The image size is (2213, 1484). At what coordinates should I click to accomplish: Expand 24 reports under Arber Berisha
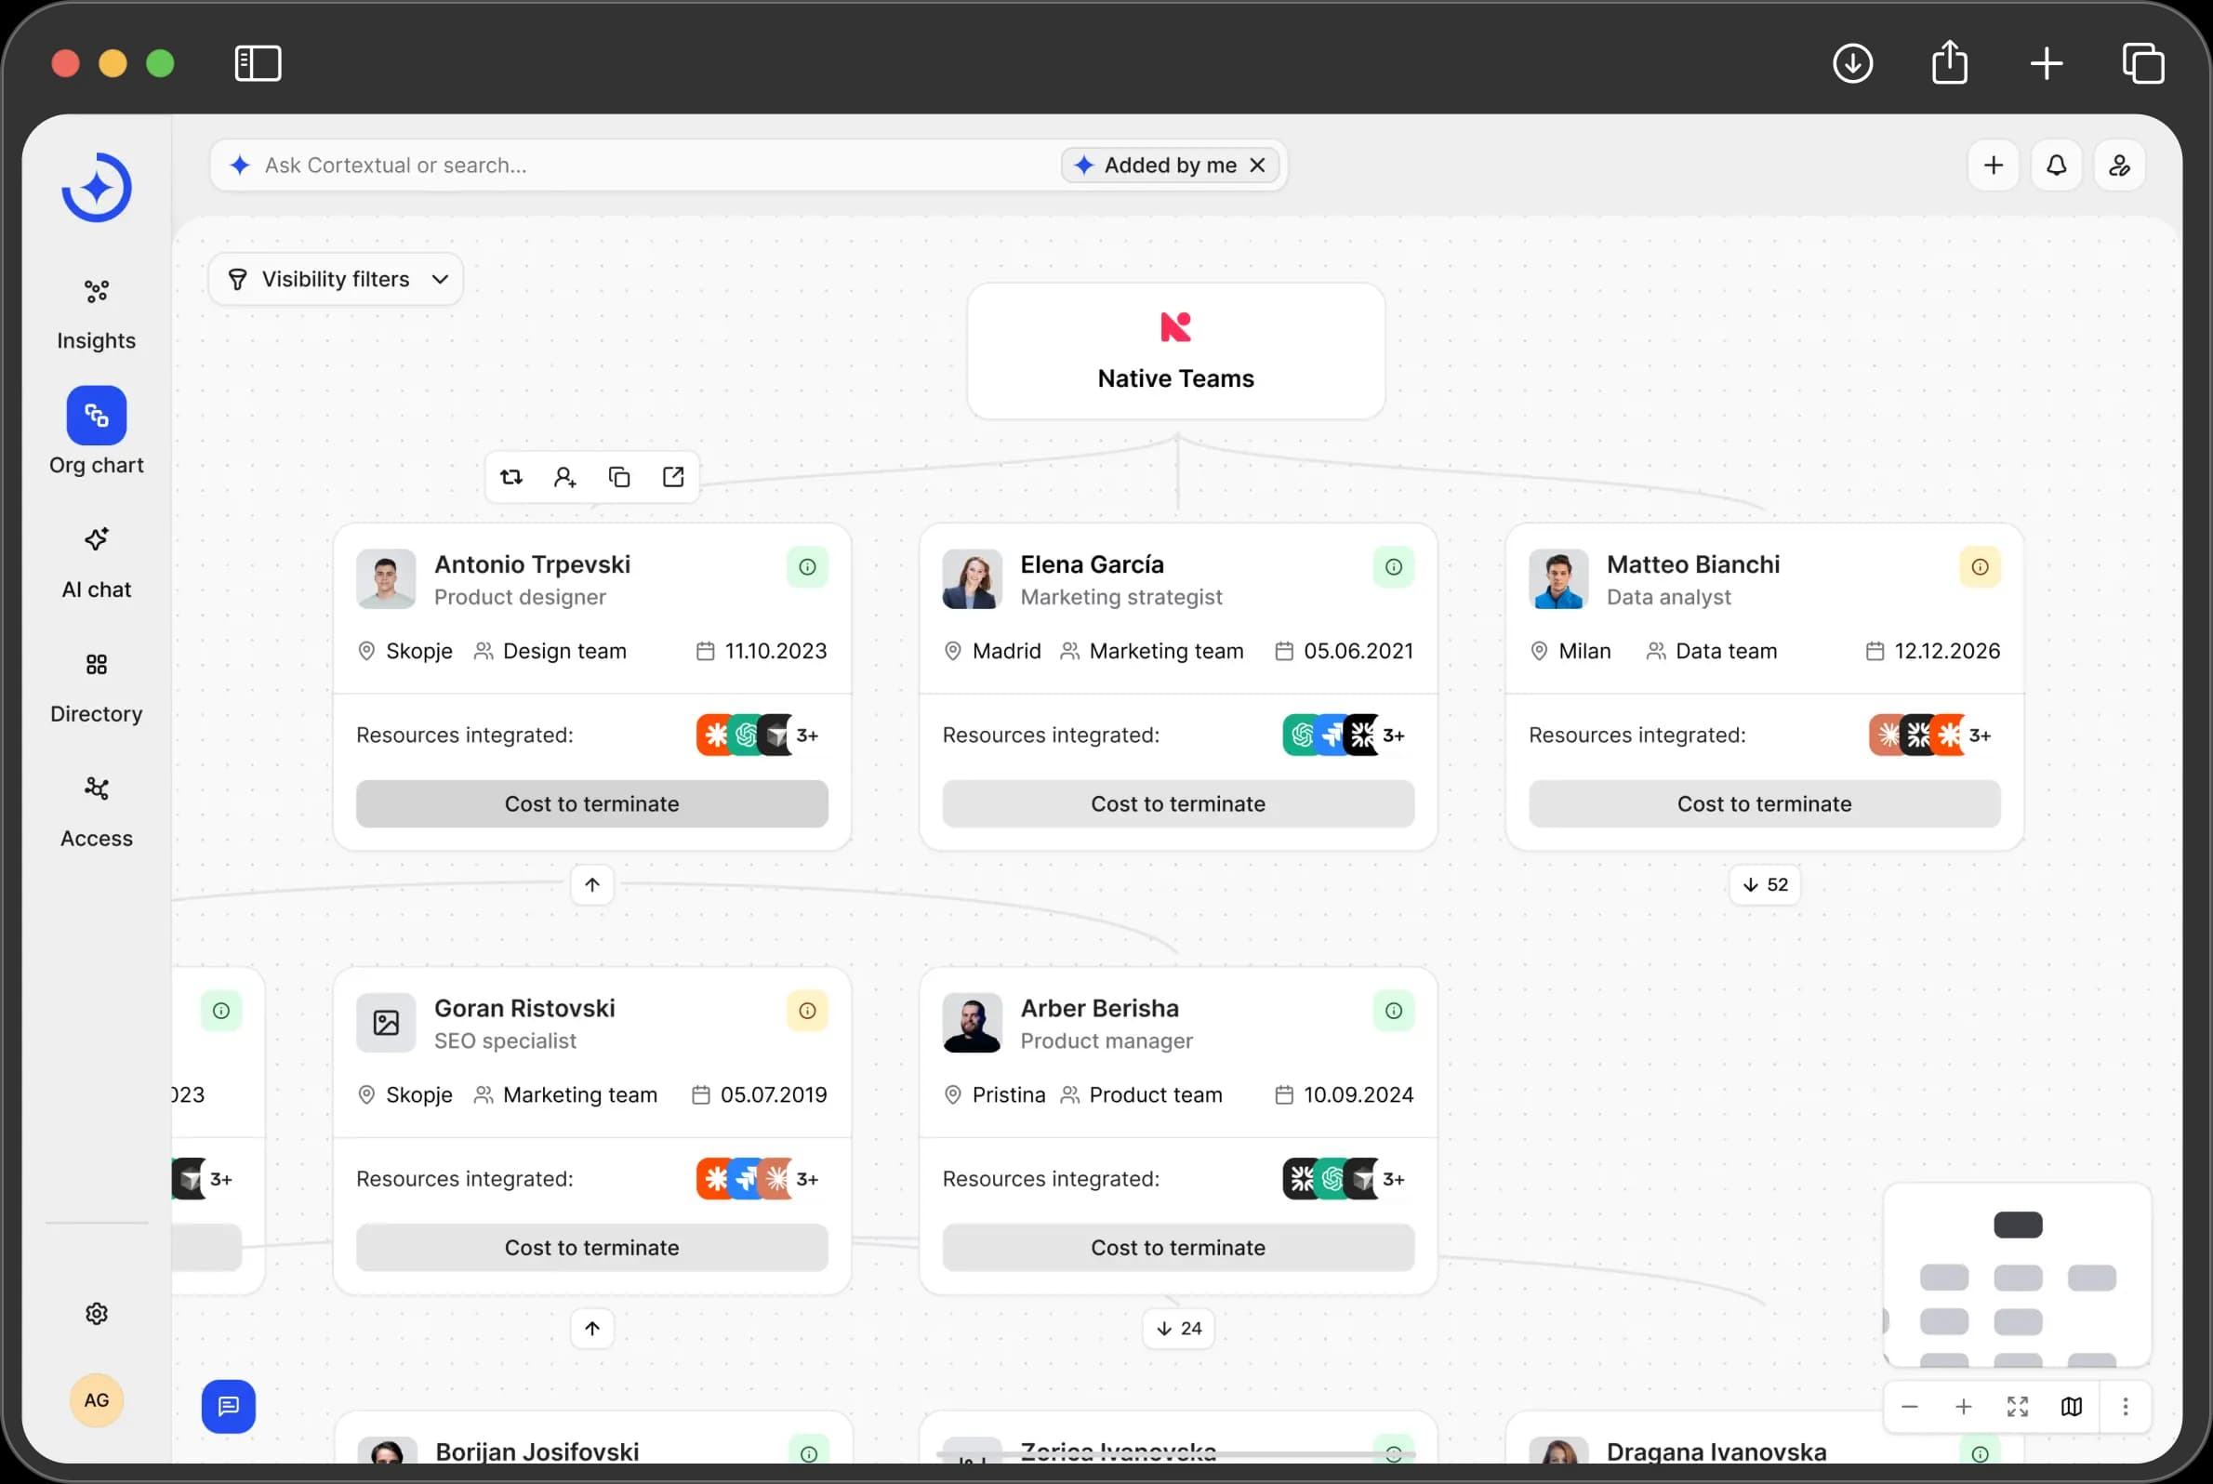point(1177,1329)
